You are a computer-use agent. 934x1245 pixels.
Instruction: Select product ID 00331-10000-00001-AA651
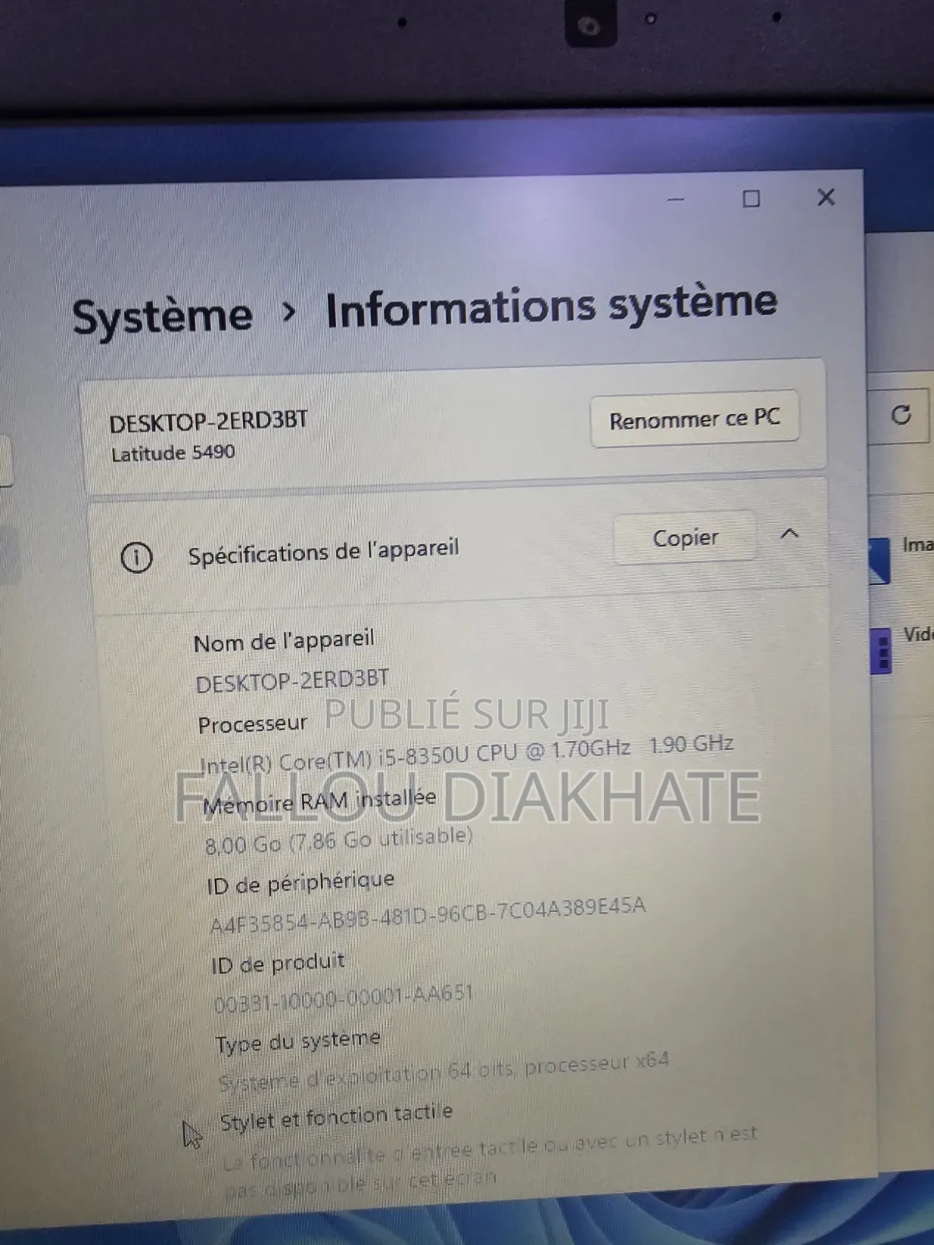click(x=343, y=999)
